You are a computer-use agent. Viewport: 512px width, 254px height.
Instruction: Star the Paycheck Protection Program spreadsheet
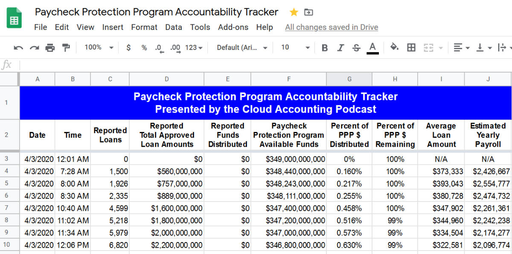coord(294,12)
